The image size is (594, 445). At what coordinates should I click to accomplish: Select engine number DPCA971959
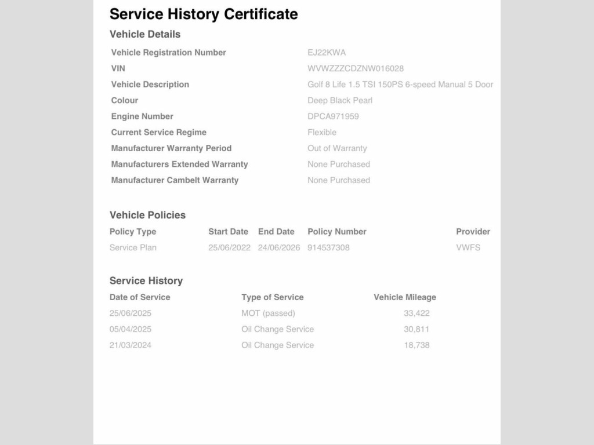pos(333,116)
